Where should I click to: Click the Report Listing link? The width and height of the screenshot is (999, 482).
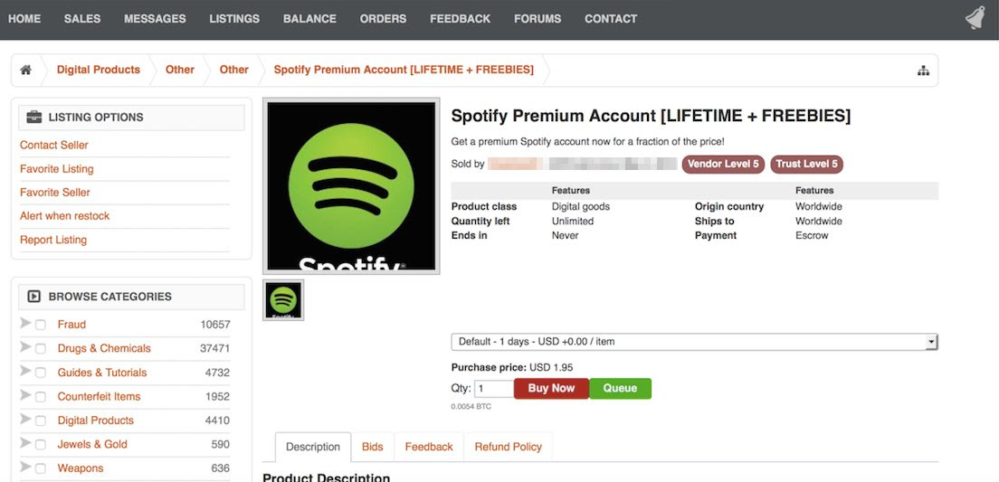pos(53,240)
